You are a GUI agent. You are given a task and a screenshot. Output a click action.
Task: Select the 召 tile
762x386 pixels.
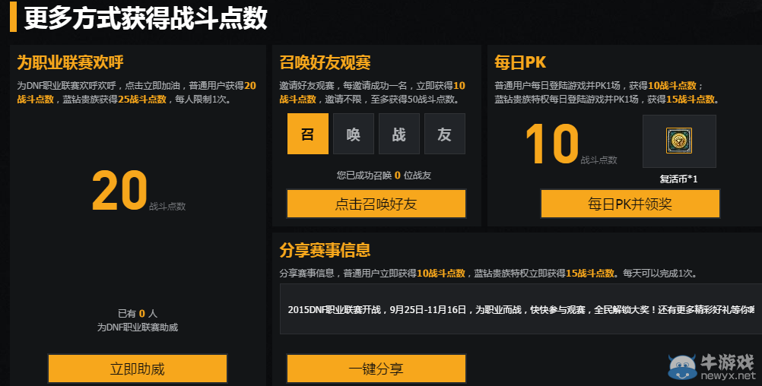(308, 134)
